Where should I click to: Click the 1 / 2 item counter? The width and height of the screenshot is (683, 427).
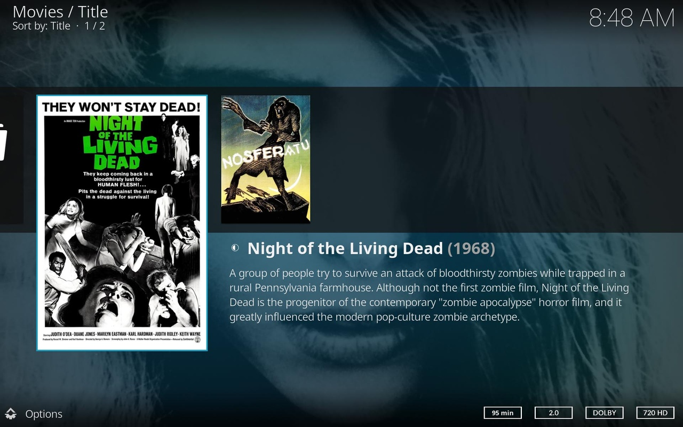95,26
